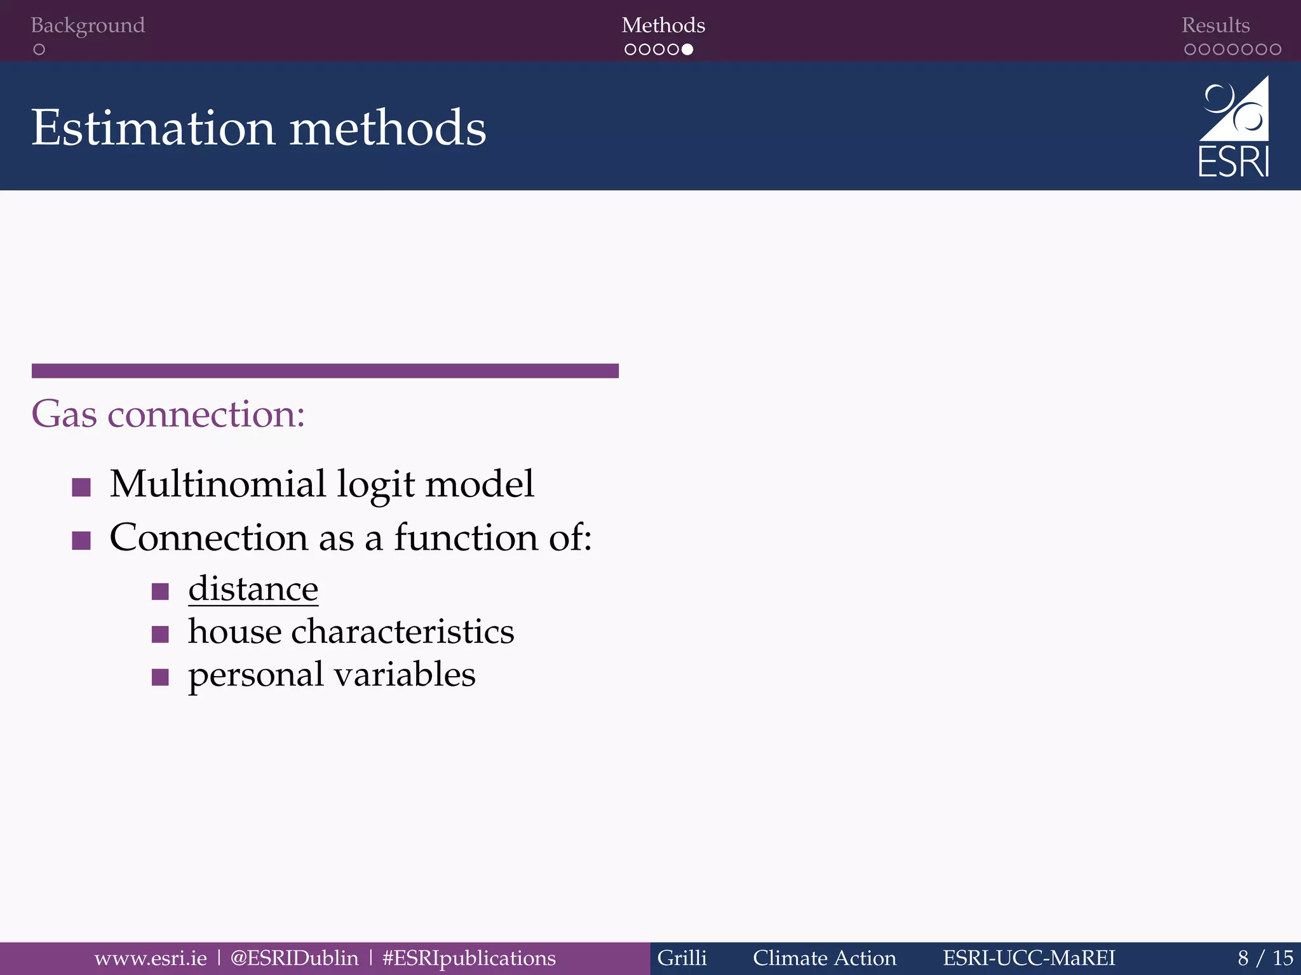Select the Background section slide dot
Image resolution: width=1301 pixels, height=975 pixels.
tap(39, 50)
